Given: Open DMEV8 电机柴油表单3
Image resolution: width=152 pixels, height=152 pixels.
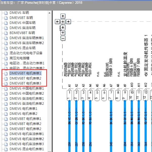Looking at the screenshot, I should coord(27,144).
